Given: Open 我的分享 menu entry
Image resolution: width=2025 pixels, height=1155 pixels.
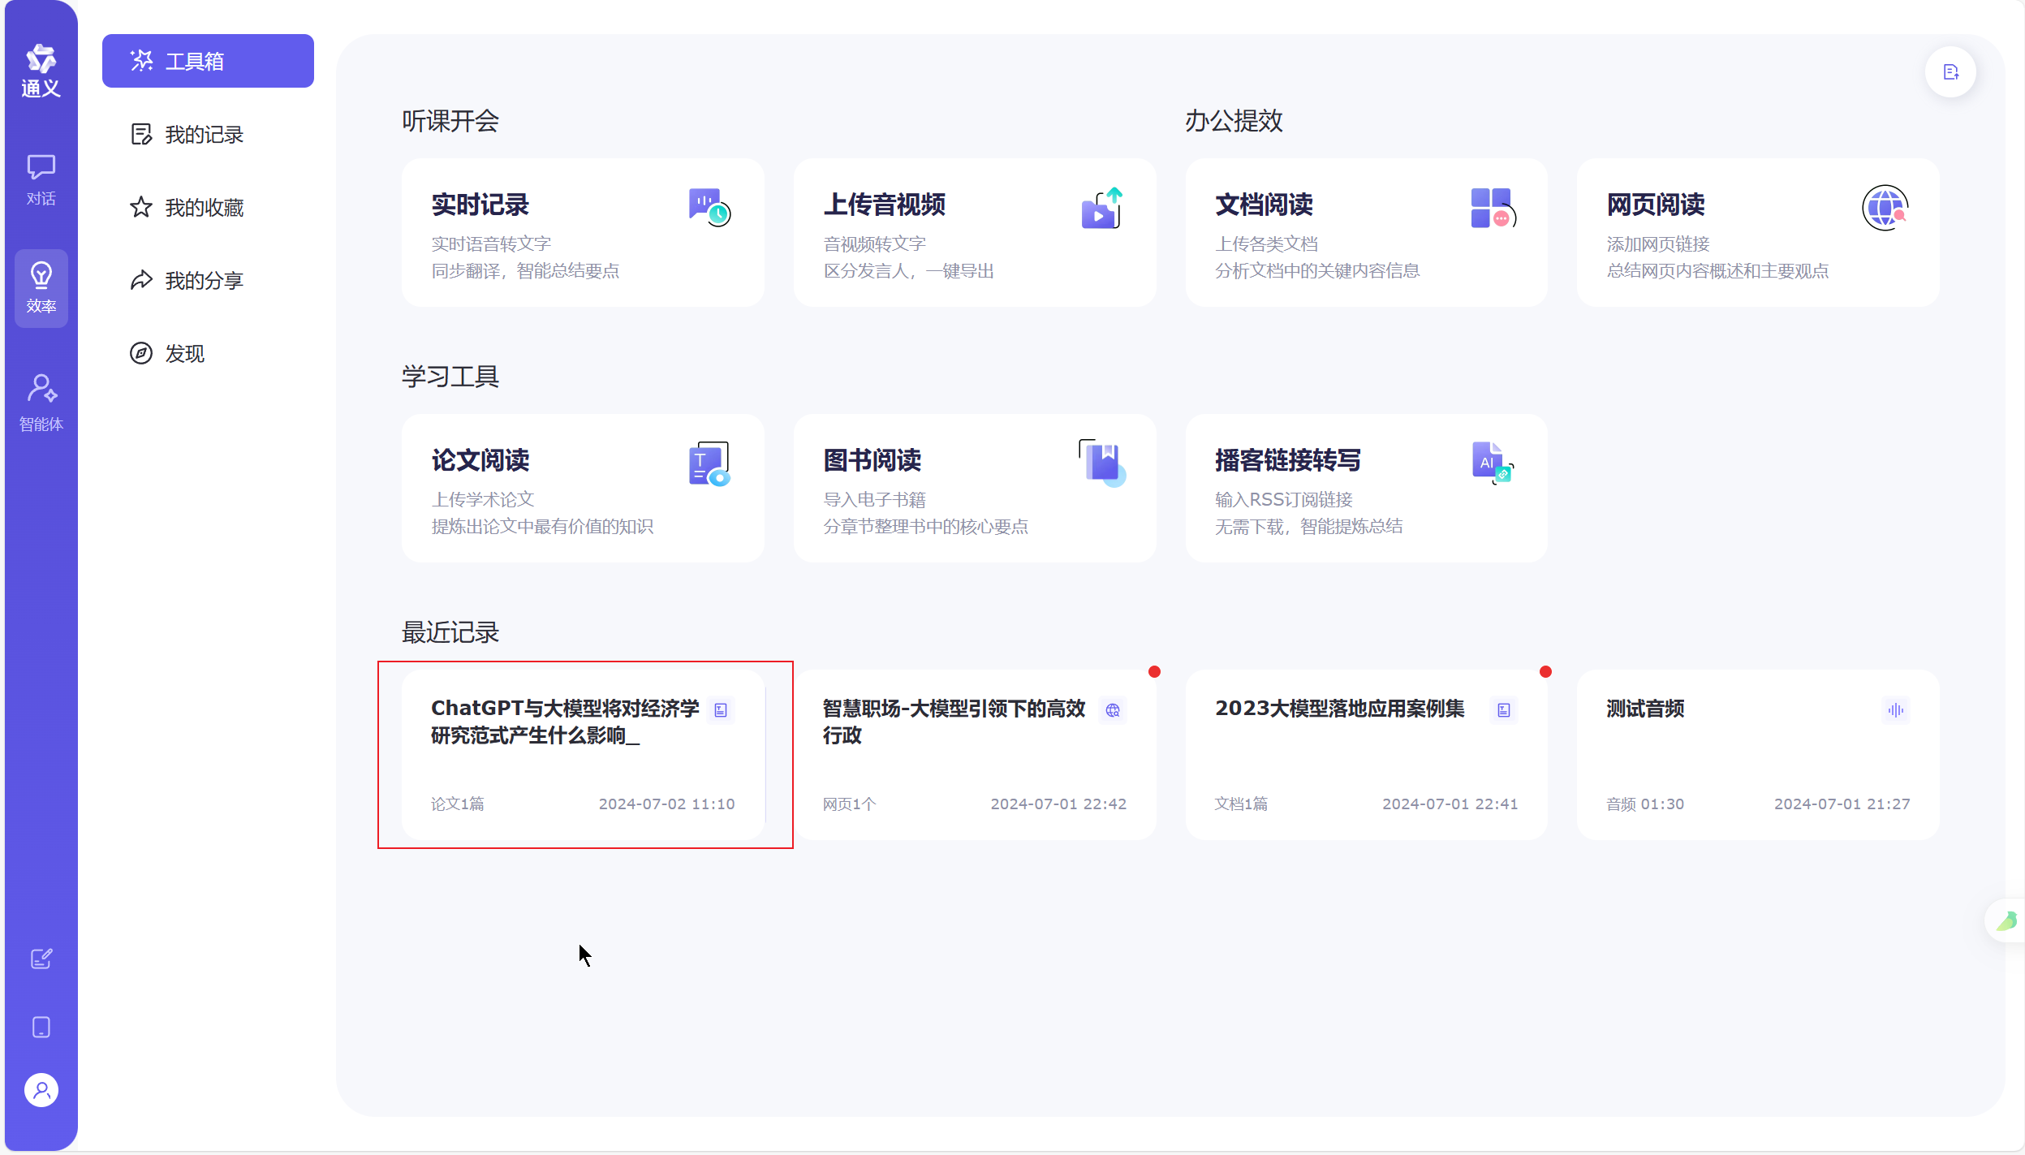Looking at the screenshot, I should coord(203,281).
